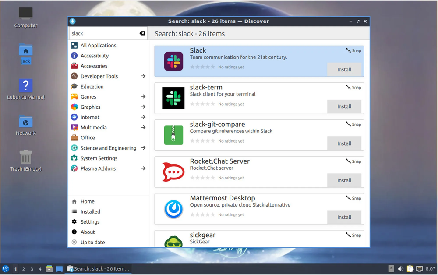Click the Accessibility category icon
438x275 pixels.
pyautogui.click(x=74, y=56)
